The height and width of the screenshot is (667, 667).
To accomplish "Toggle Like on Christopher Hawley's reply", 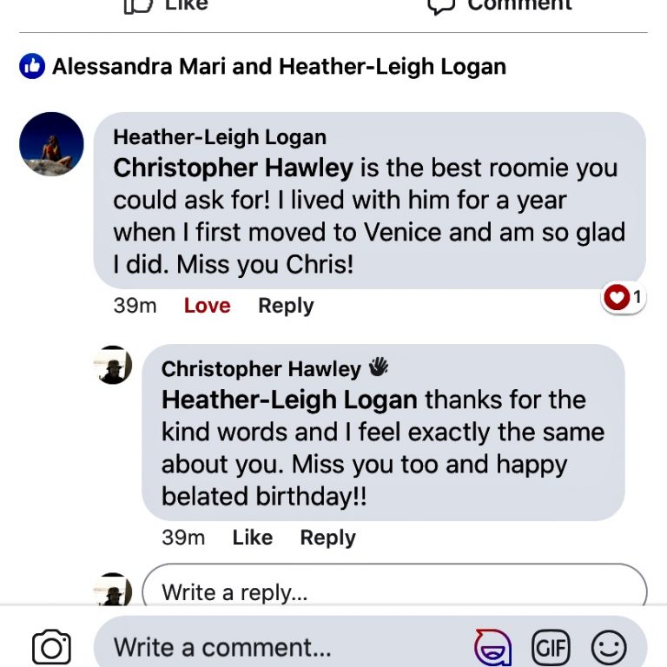I will pos(252,538).
